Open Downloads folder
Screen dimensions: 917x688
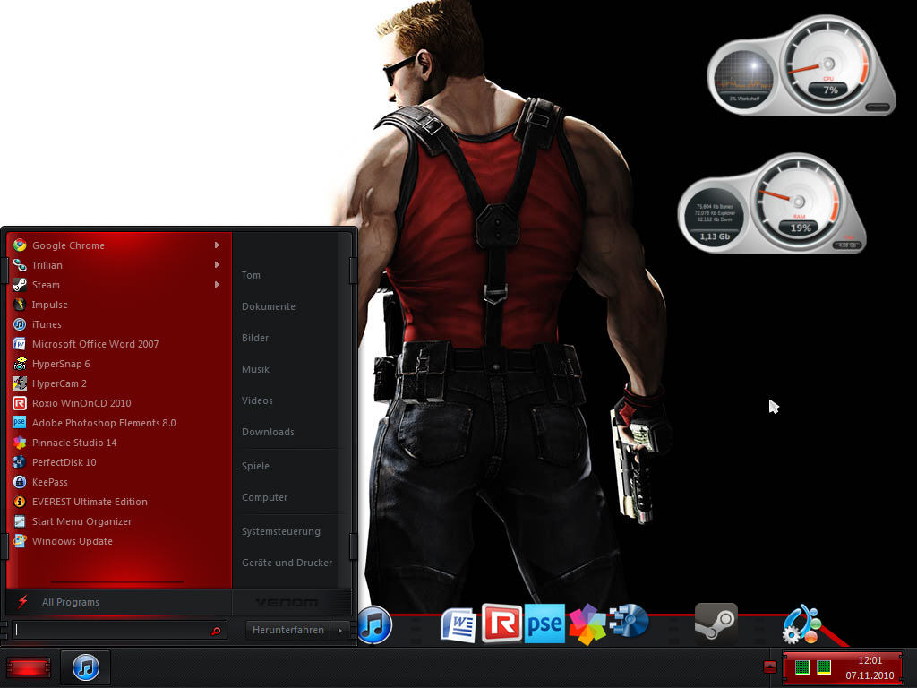(268, 432)
